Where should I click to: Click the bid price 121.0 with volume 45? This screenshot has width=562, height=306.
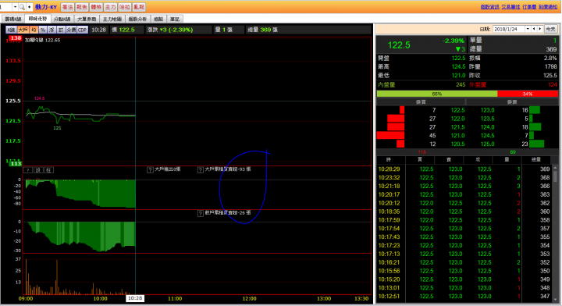pyautogui.click(x=457, y=136)
